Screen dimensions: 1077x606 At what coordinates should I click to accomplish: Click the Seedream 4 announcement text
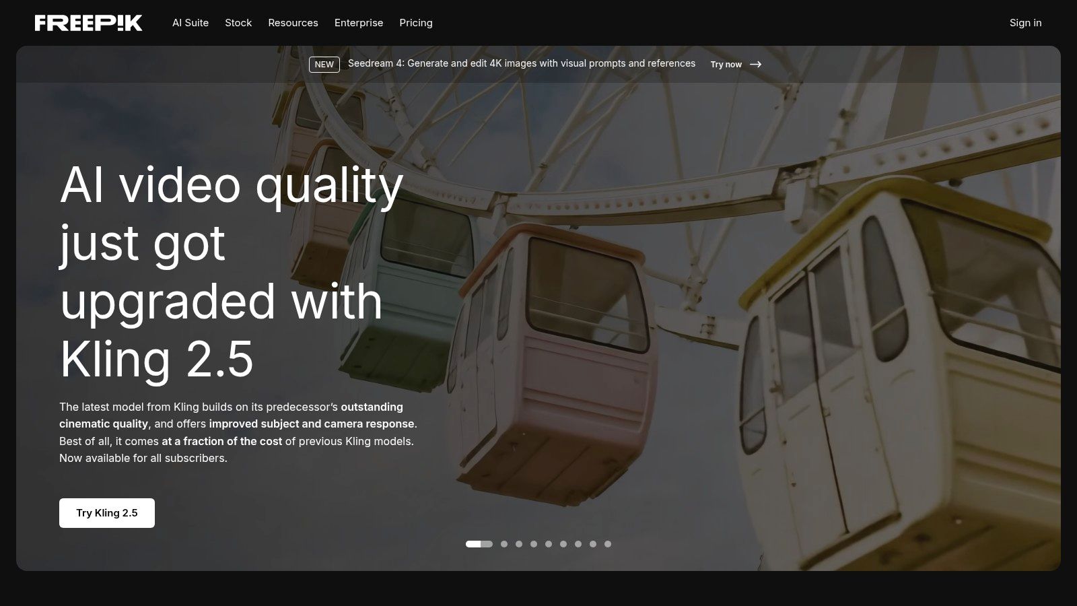(522, 63)
